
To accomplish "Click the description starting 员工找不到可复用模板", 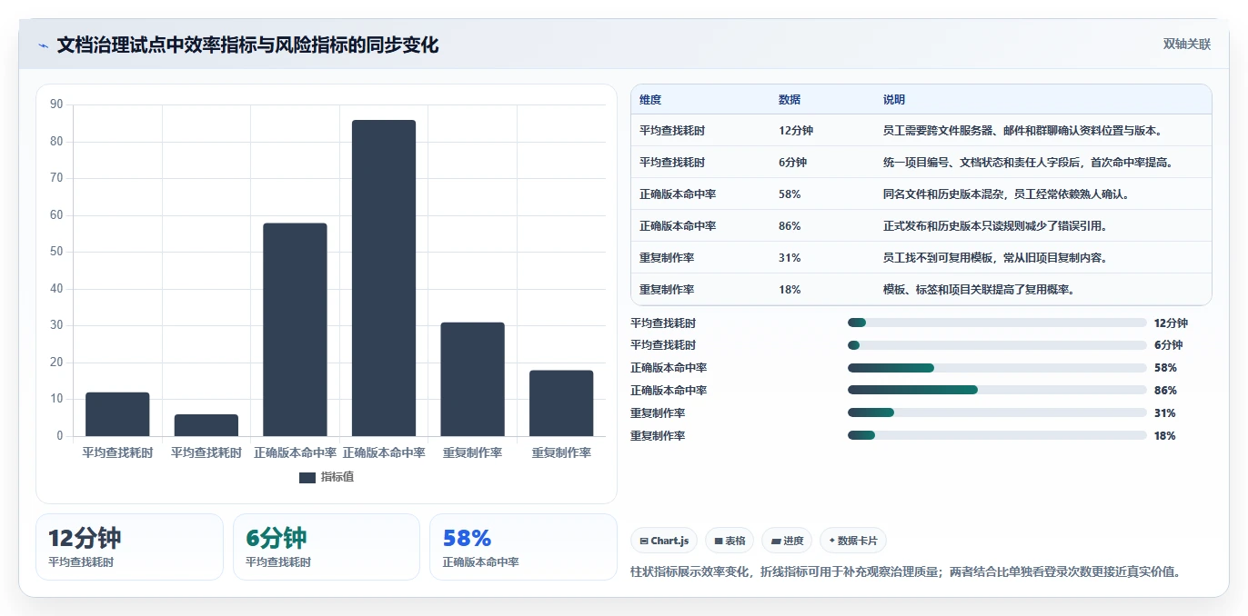I will tap(995, 258).
